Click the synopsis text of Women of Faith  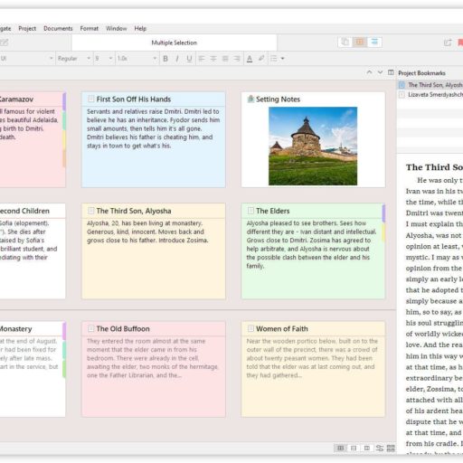tap(312, 358)
